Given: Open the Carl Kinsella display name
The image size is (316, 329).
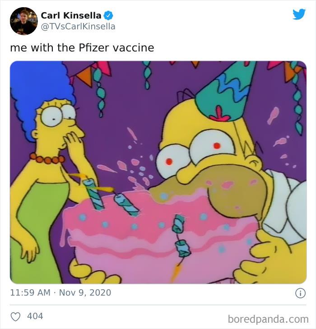Looking at the screenshot, I should 71,16.
